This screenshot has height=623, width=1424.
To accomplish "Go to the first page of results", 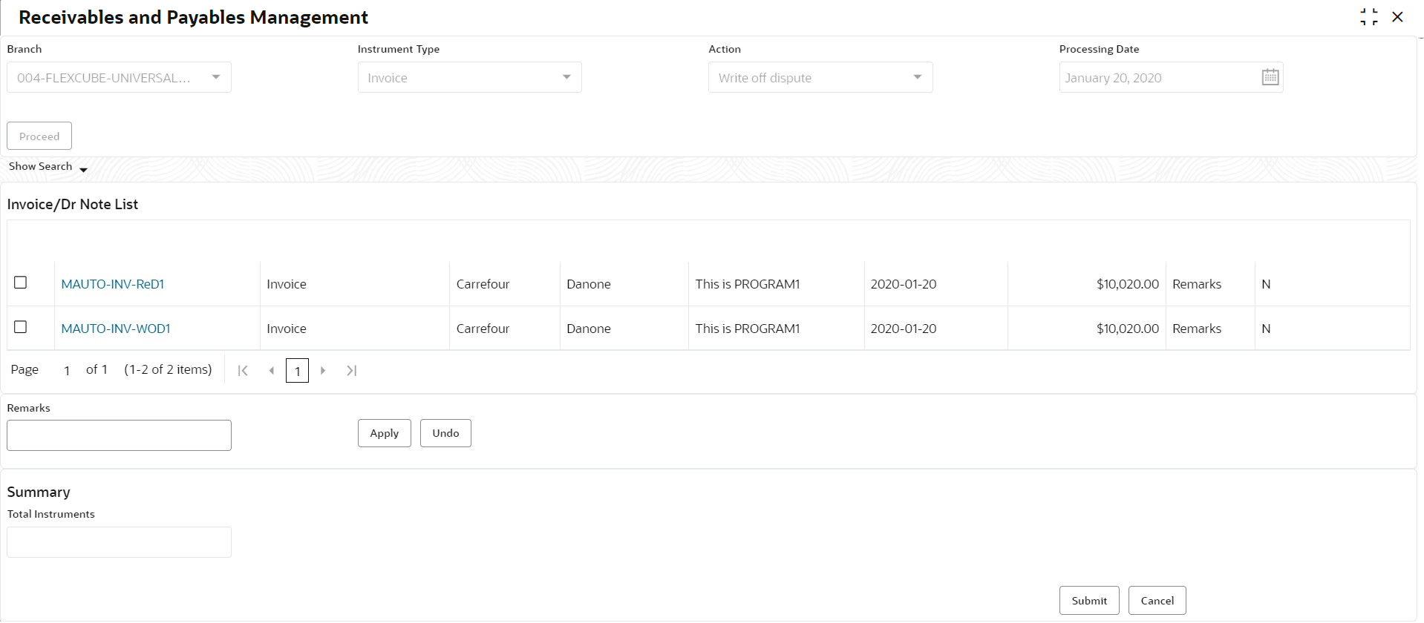I will (243, 370).
